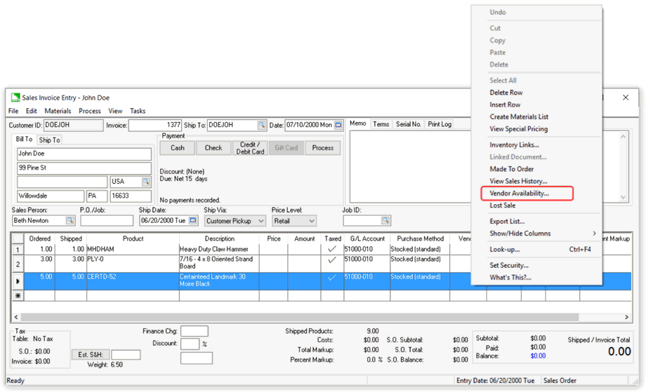Toggle Taxed checkmark for the CERTD-52 row

tap(332, 277)
